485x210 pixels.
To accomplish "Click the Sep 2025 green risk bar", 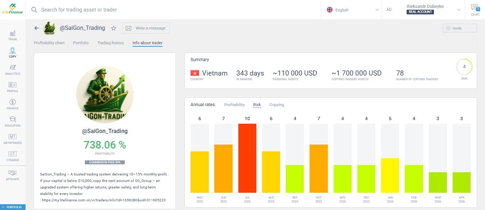I will pos(295,179).
